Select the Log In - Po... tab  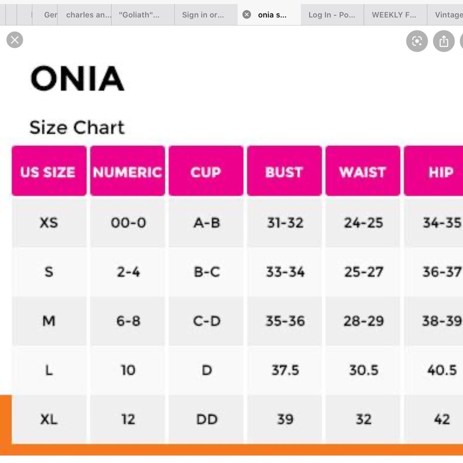(x=332, y=15)
